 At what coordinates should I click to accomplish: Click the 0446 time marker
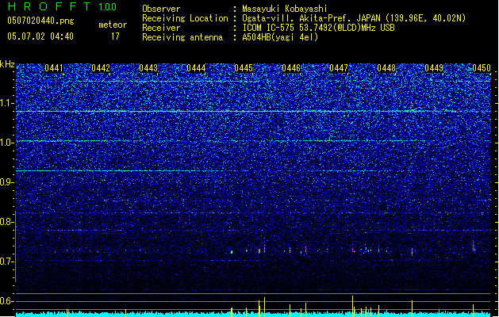pos(291,68)
